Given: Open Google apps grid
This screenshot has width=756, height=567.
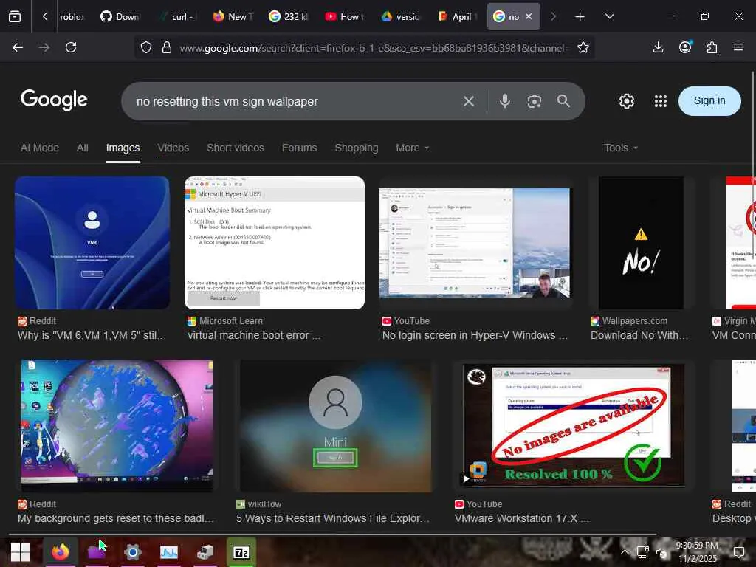Looking at the screenshot, I should (661, 101).
